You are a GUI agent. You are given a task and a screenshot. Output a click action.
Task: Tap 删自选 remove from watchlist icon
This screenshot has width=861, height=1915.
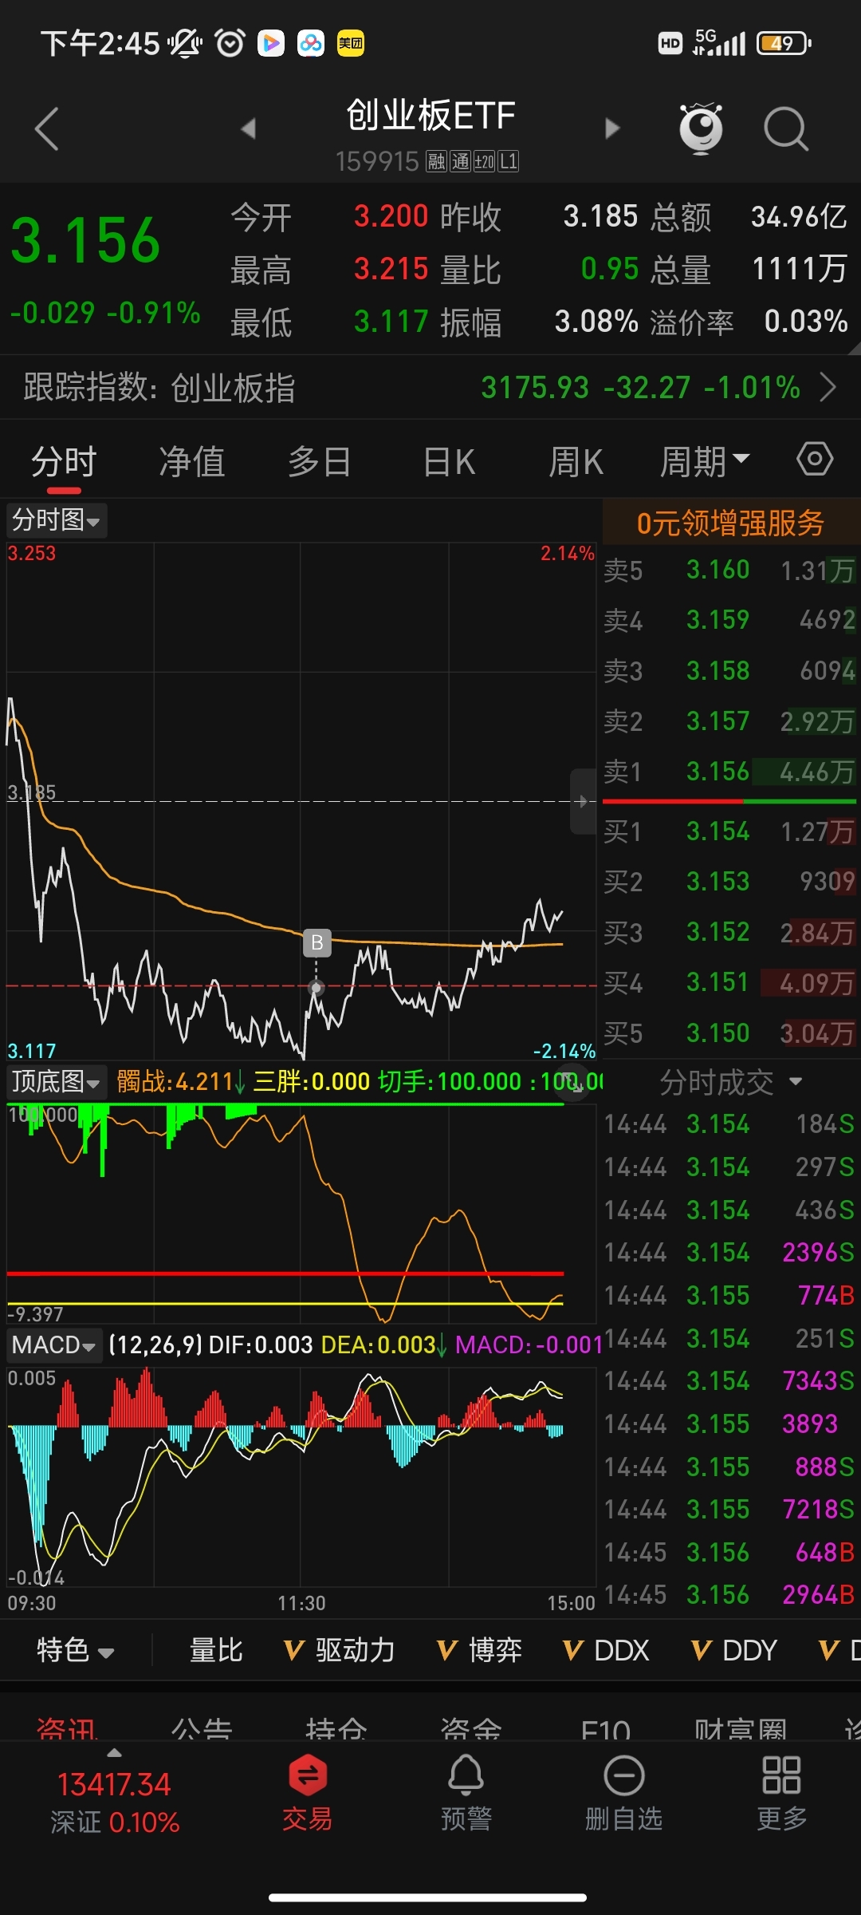624,1791
